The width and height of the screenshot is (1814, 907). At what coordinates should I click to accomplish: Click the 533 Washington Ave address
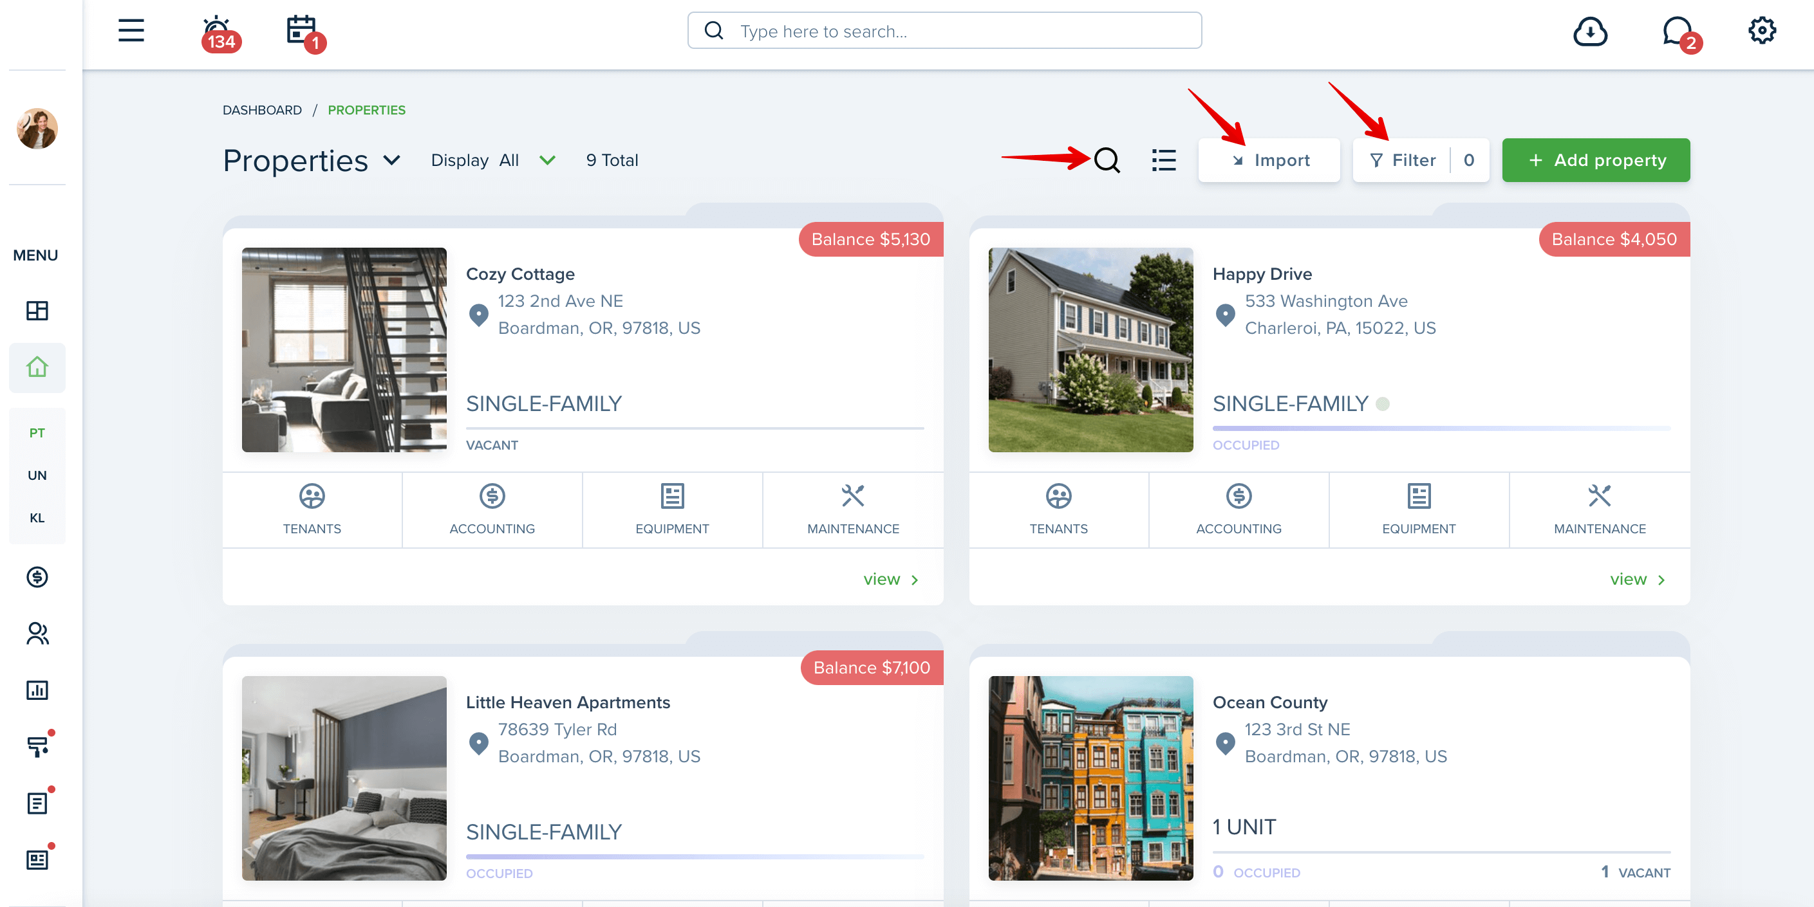pos(1326,301)
